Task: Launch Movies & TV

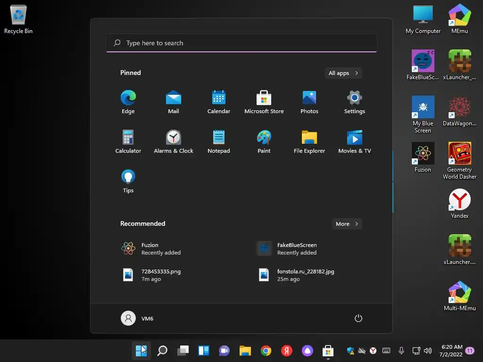Action: coord(355,141)
